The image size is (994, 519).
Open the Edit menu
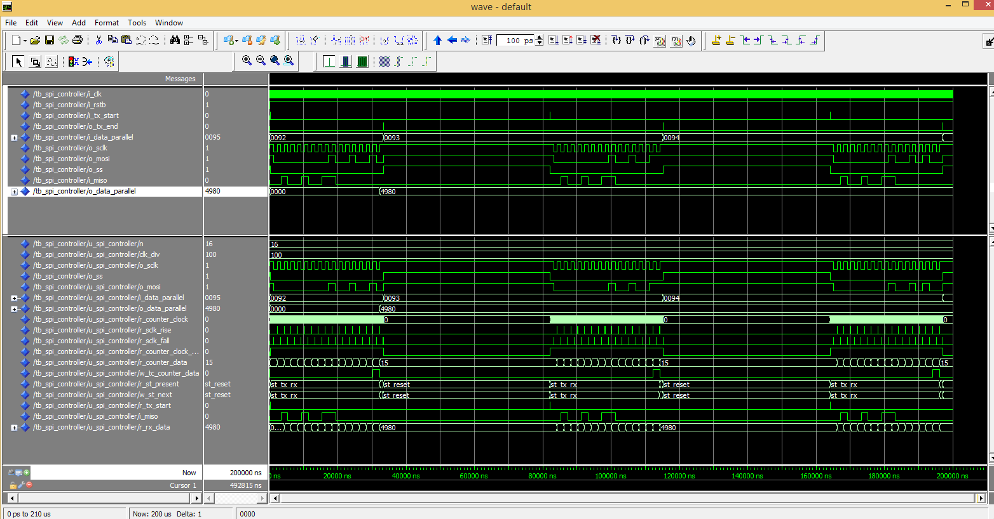coord(32,22)
